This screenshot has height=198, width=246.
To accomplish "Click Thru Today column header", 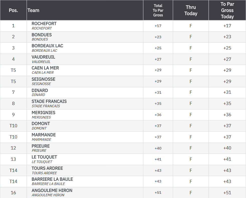I will click(191, 10).
